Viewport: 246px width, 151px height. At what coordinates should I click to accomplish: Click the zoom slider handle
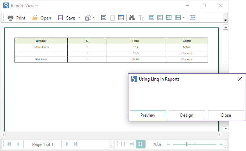[x=187, y=144]
